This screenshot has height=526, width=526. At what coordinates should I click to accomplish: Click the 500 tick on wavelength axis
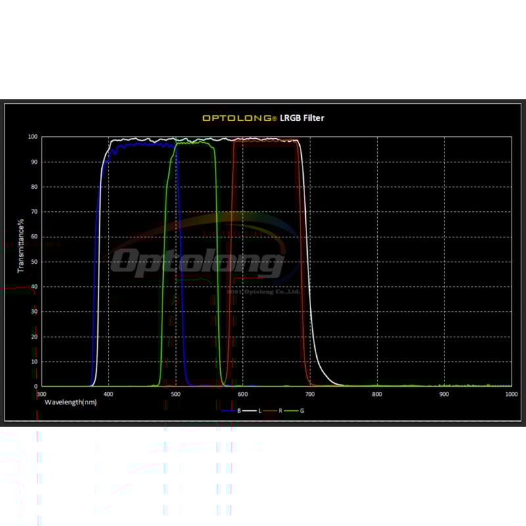[176, 393]
